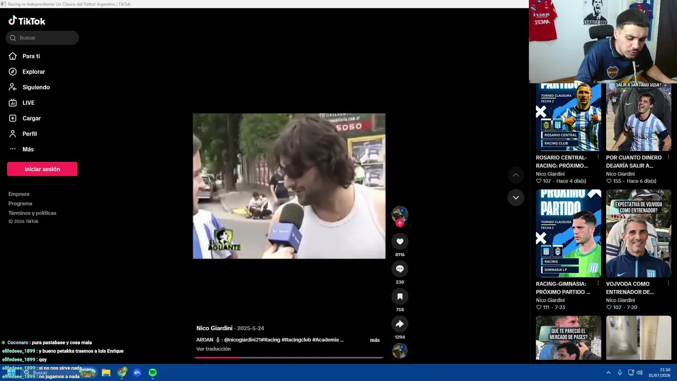Follow creator via the red plus badge

click(x=400, y=223)
